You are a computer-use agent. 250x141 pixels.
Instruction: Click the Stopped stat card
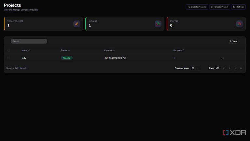pyautogui.click(x=206, y=24)
